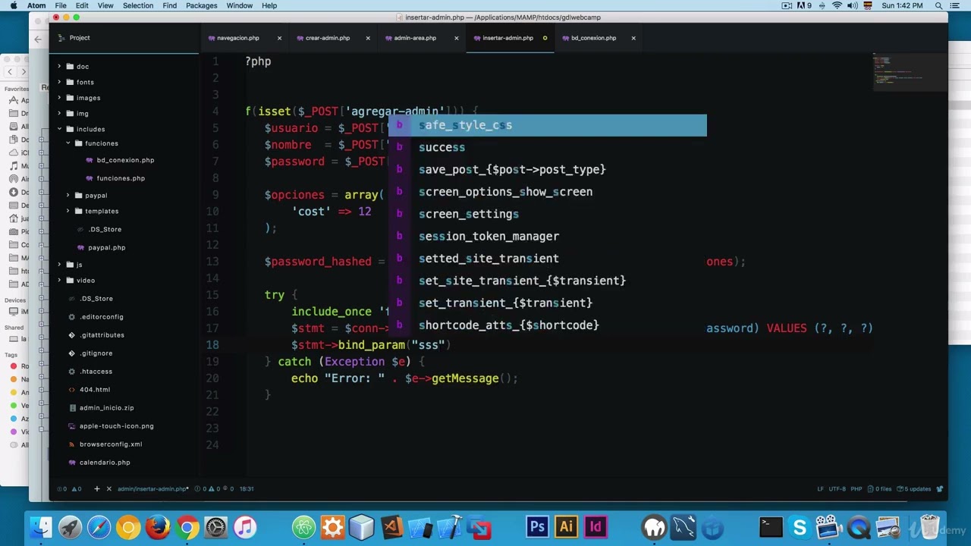The height and width of the screenshot is (546, 971).
Task: Open MAMP elephant icon in dock
Action: [x=654, y=527]
